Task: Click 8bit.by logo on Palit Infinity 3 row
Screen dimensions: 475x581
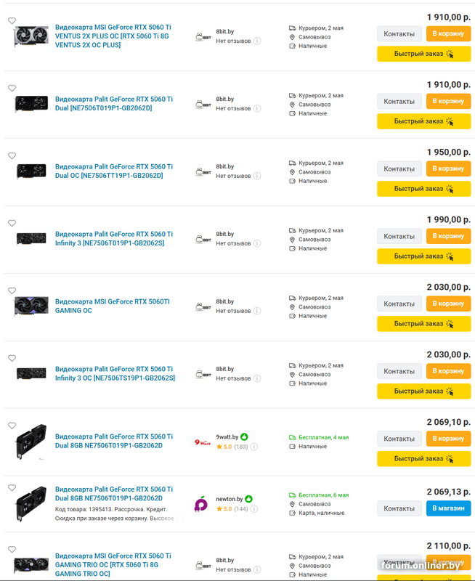Action: click(x=203, y=239)
